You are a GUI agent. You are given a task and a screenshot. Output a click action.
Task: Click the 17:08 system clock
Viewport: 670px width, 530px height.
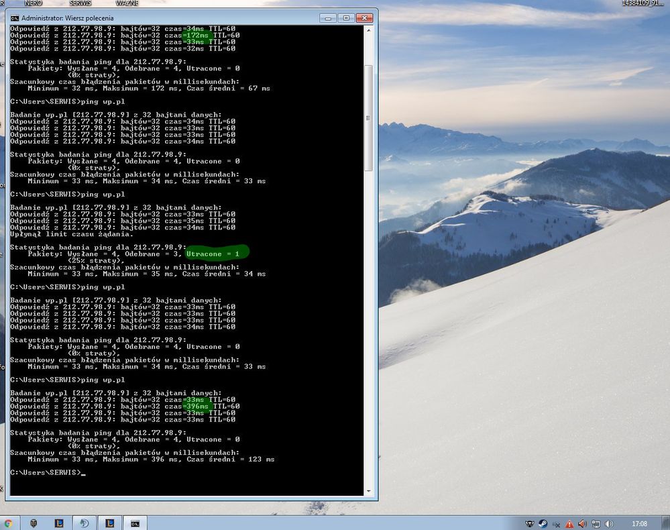tap(640, 523)
